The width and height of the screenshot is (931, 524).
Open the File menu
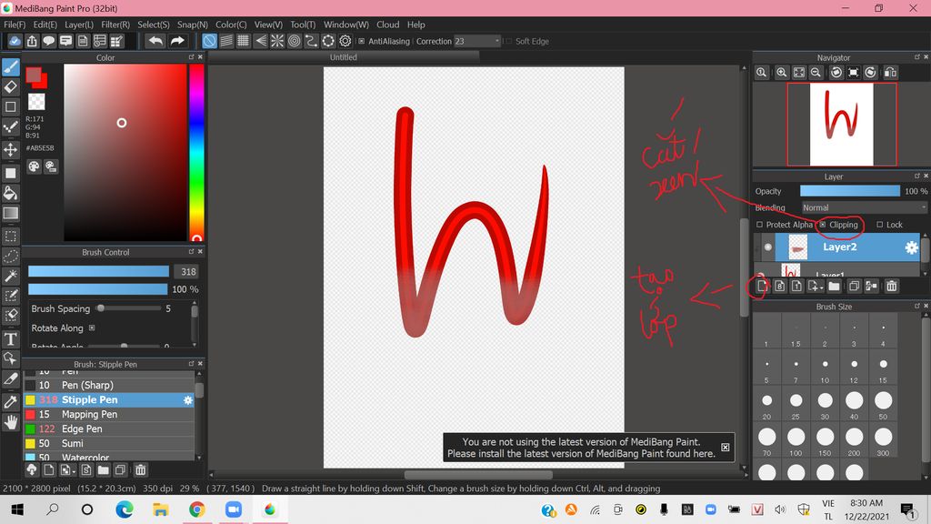[15, 25]
